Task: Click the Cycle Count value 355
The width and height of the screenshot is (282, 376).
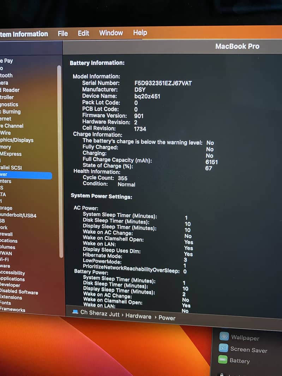Action: click(122, 178)
